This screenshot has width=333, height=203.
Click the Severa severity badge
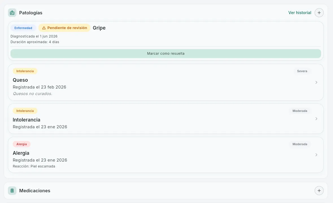pos(302,71)
